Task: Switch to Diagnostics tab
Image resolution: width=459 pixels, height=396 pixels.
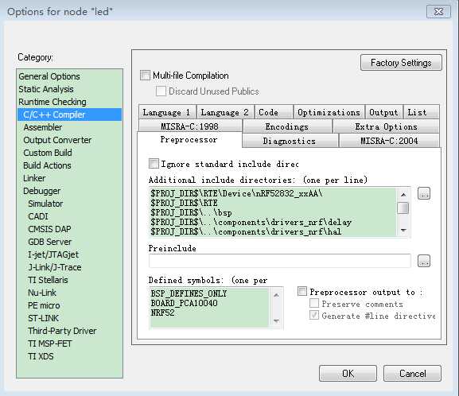Action: (x=290, y=141)
